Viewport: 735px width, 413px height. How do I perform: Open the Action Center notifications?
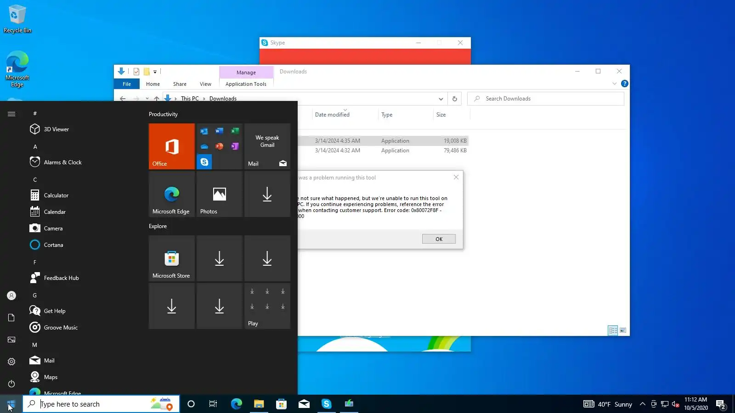[721, 404]
